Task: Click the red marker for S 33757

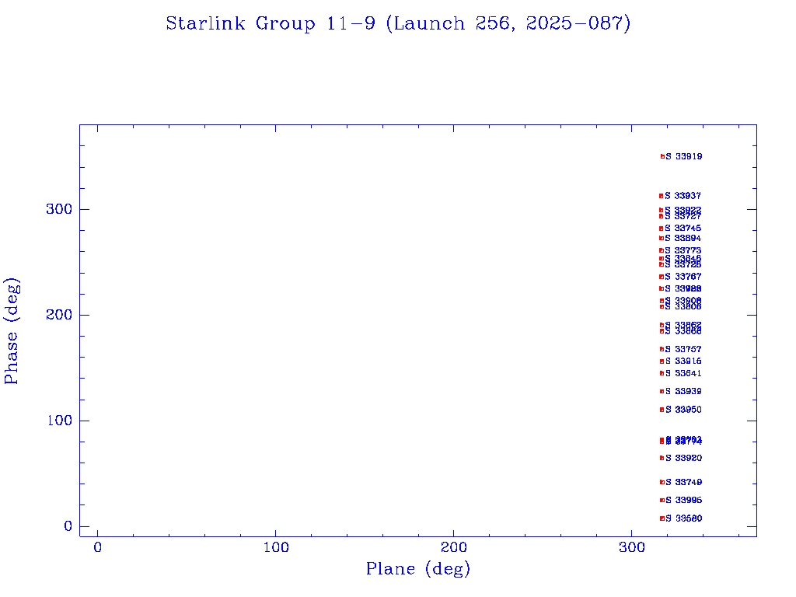Action: pyautogui.click(x=661, y=349)
